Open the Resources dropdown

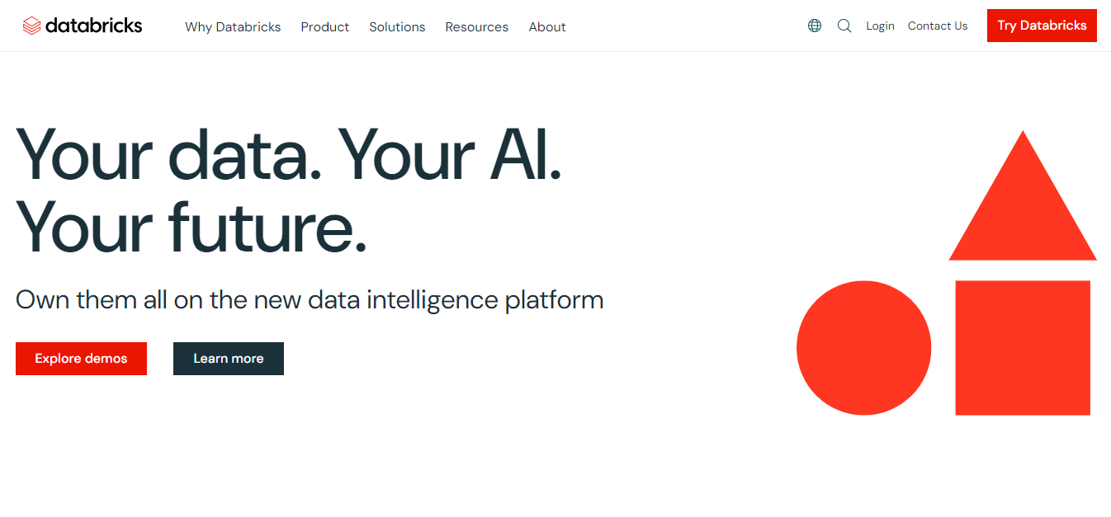(476, 26)
